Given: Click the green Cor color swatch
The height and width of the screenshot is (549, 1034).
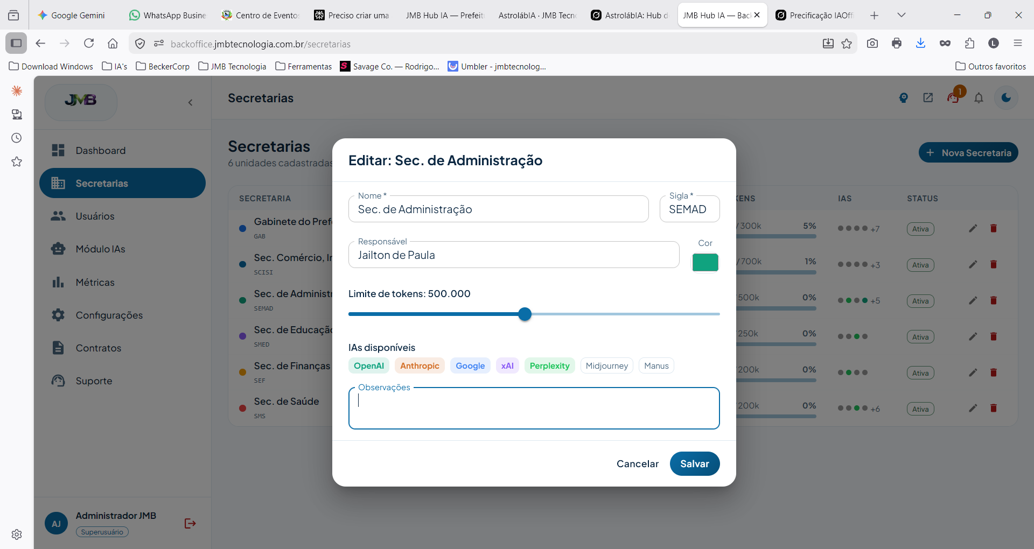Looking at the screenshot, I should (705, 263).
